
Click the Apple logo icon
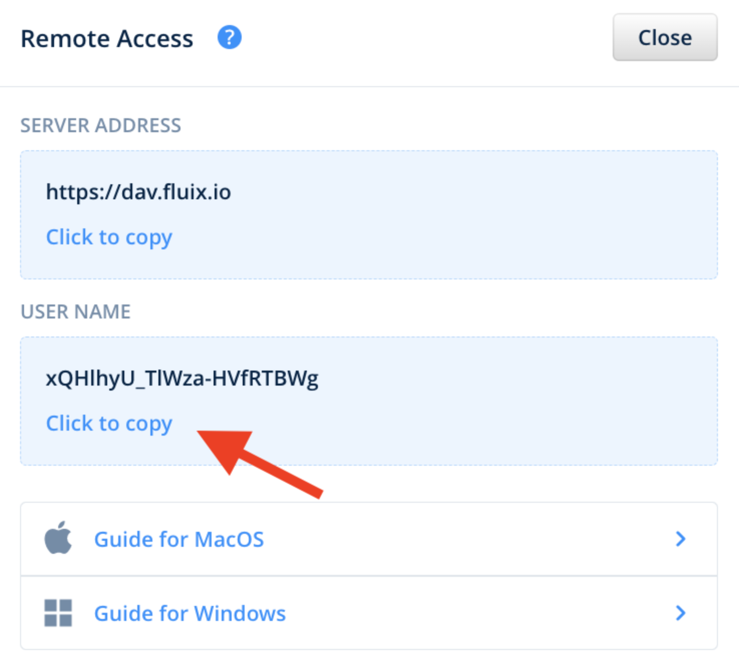point(58,538)
